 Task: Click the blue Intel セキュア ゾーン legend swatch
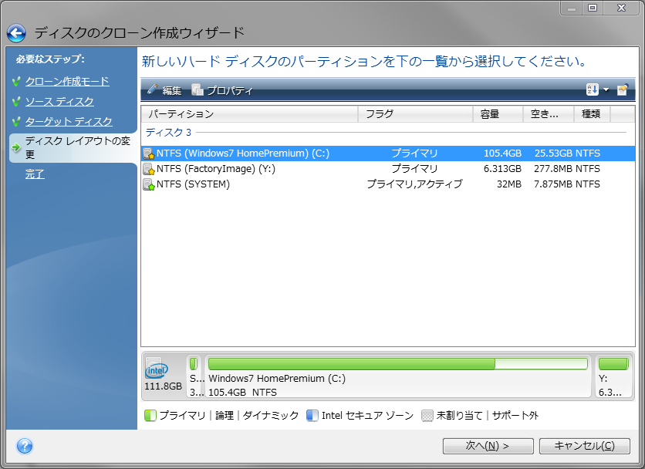tap(312, 416)
